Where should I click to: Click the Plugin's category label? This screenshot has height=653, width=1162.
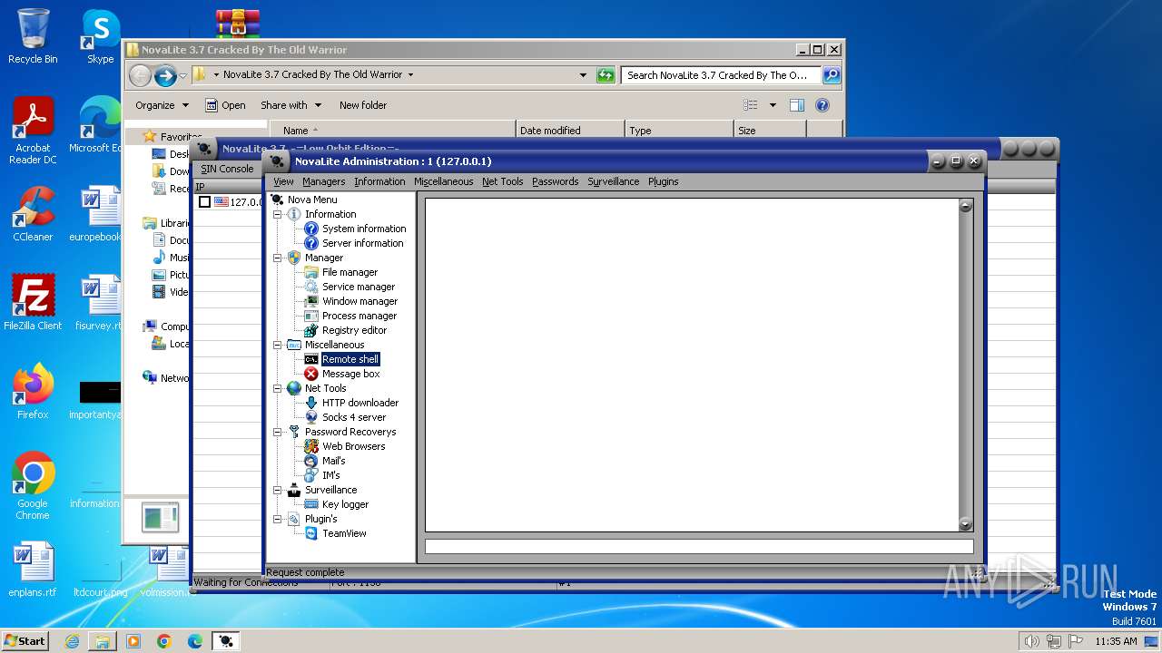point(320,519)
